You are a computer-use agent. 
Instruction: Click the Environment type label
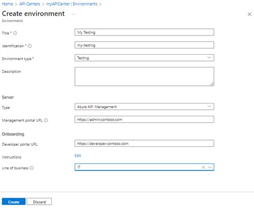(18, 59)
